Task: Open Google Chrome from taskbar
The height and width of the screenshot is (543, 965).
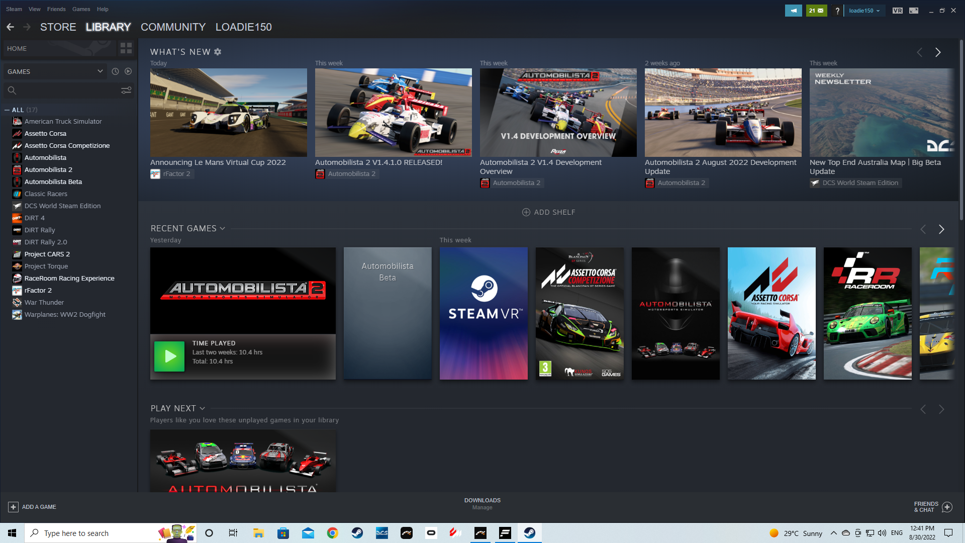Action: 332,533
